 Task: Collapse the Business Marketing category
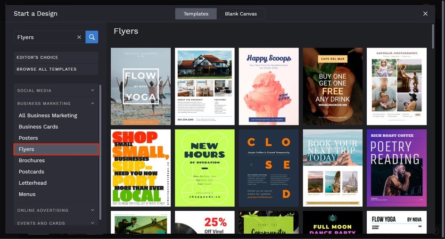point(56,103)
